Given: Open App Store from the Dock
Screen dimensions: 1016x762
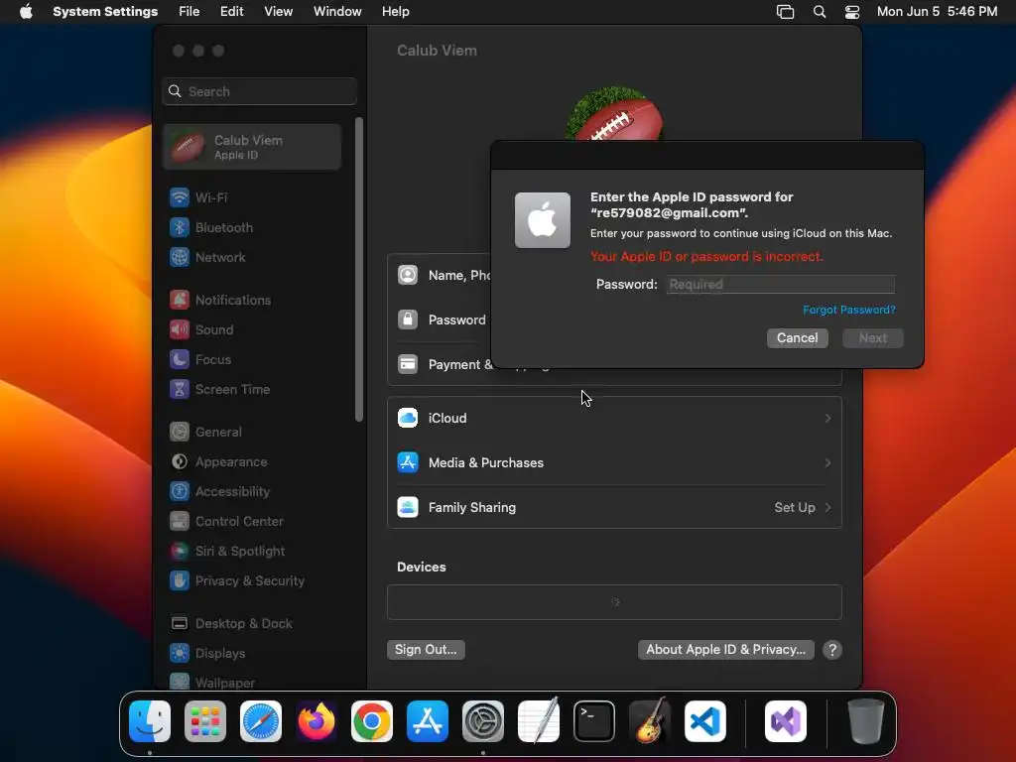Looking at the screenshot, I should pyautogui.click(x=428, y=721).
